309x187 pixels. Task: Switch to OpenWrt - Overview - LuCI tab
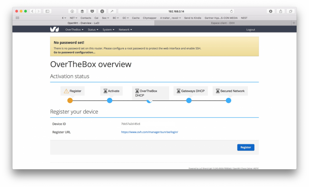click(83, 23)
